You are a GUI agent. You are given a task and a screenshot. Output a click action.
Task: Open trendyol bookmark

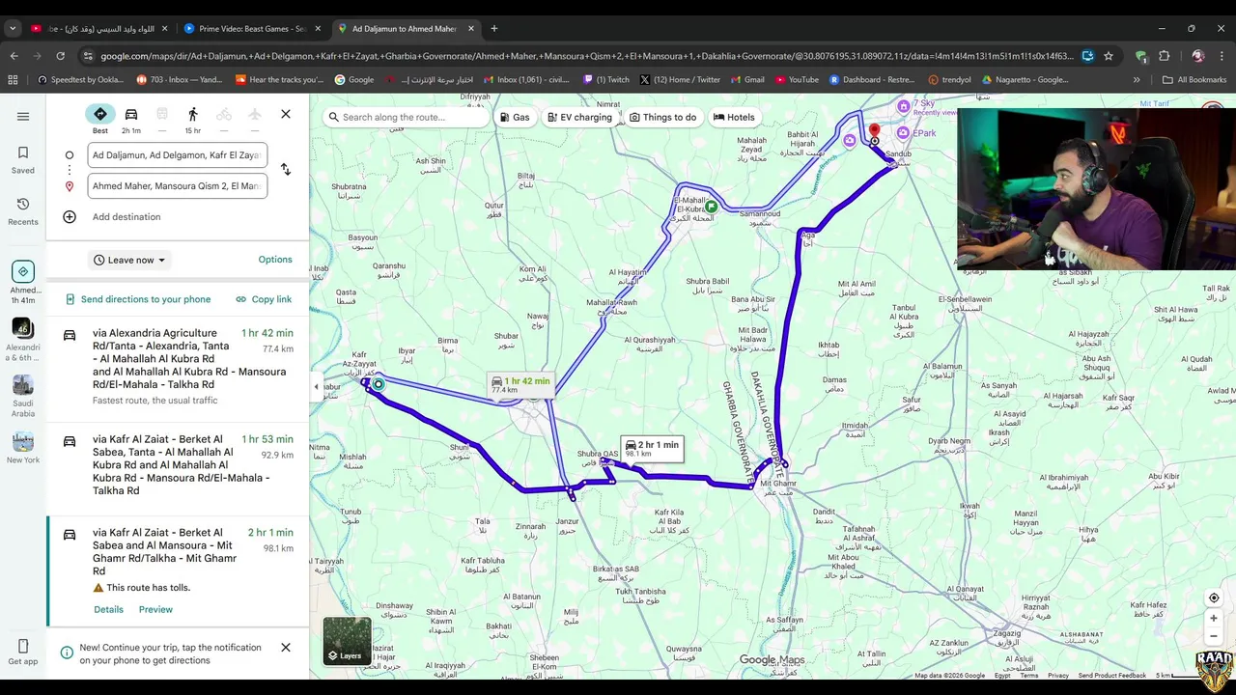[950, 80]
